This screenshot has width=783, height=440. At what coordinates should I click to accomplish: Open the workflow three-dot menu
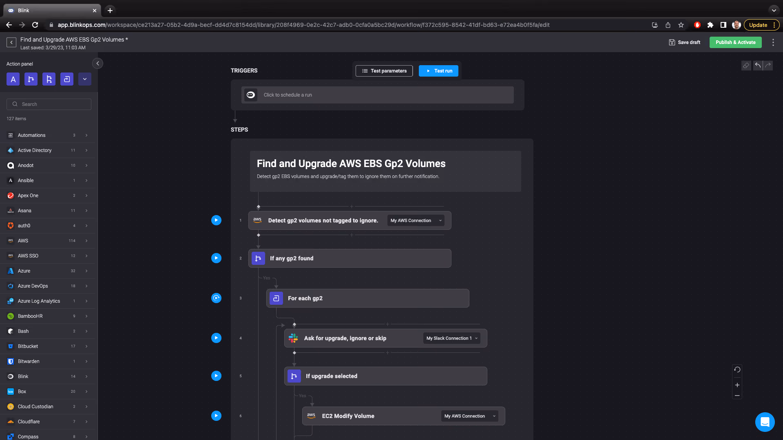click(x=773, y=42)
